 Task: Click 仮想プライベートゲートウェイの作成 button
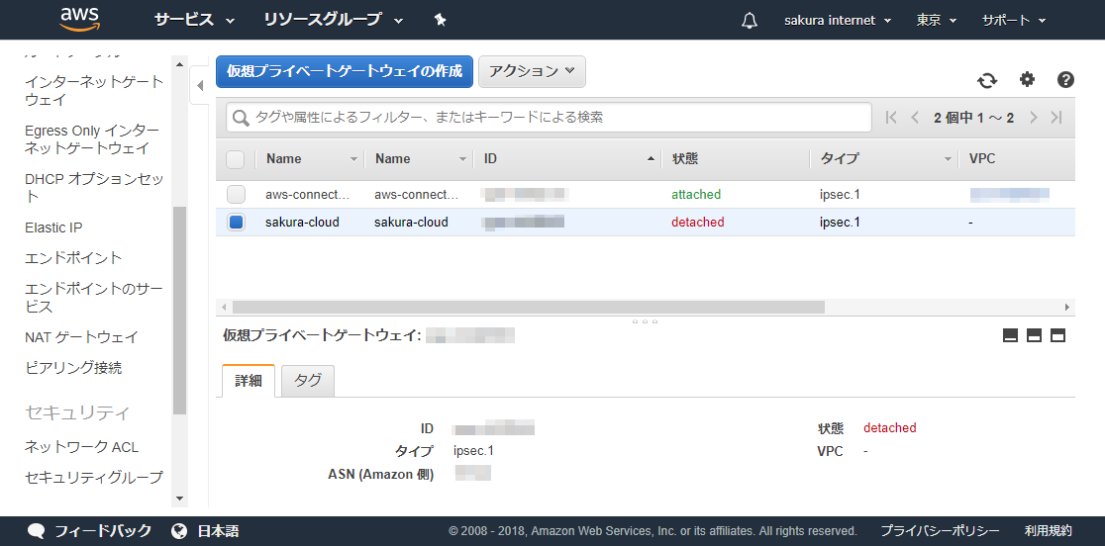345,71
